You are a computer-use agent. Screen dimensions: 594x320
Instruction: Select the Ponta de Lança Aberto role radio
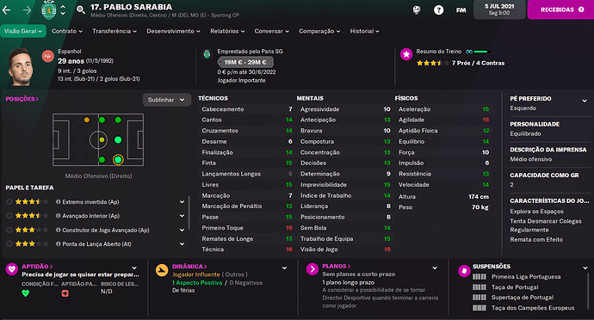click(9, 244)
